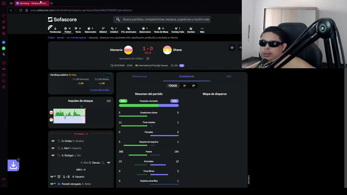Open a new browser tab

click(52, 3)
